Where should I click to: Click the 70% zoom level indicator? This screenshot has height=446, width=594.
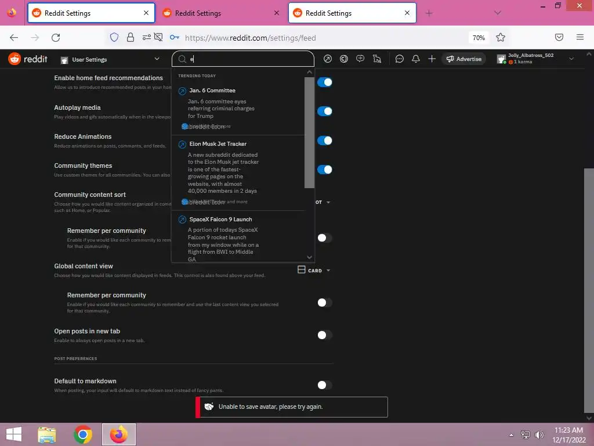(x=479, y=38)
